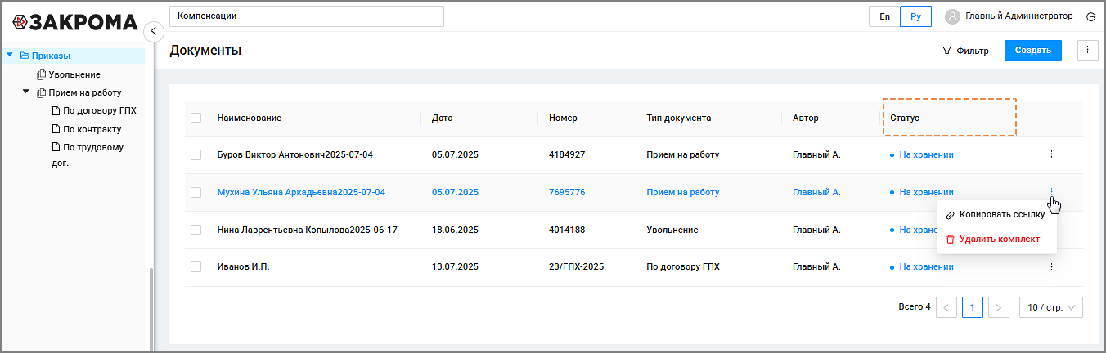Click document number 4014188
The image size is (1106, 353).
567,230
